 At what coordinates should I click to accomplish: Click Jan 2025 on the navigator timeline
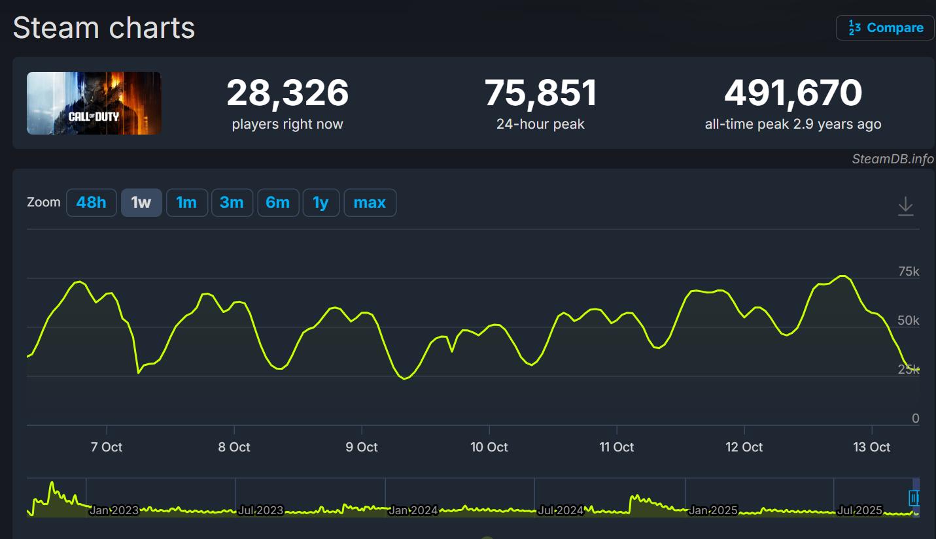[x=713, y=510]
